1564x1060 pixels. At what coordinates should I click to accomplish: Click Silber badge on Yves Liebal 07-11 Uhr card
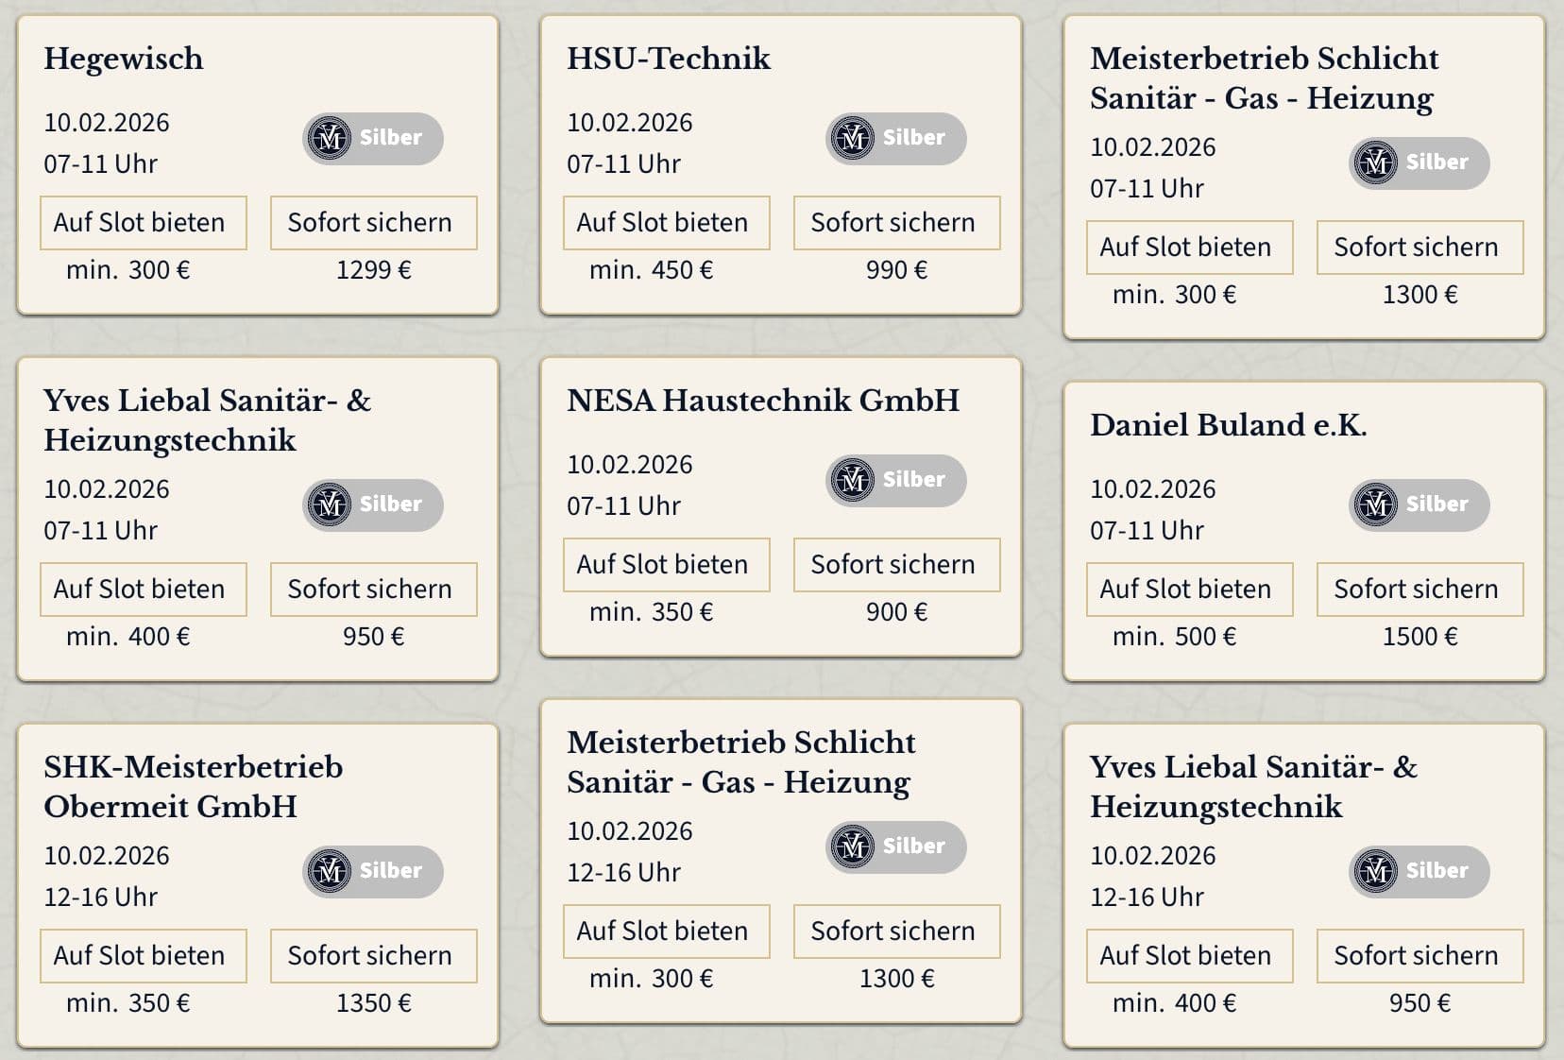(x=372, y=505)
